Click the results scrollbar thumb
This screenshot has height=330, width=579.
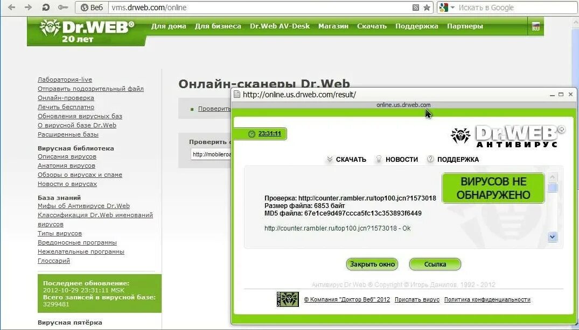[553, 188]
